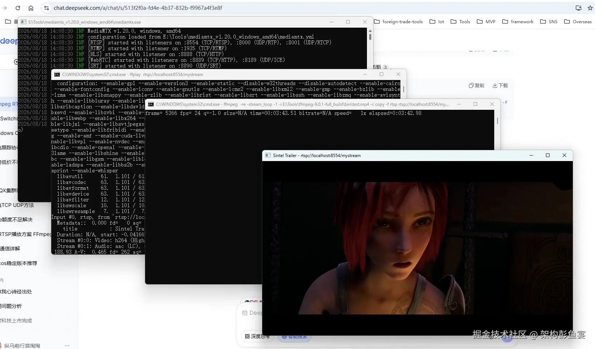This screenshot has width=595, height=349.
Task: Click the ffplay console vertical scrollbar
Action: [403, 89]
